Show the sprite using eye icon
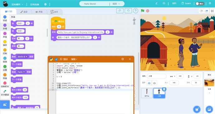The width and height of the screenshot is (215, 114). 149,83
